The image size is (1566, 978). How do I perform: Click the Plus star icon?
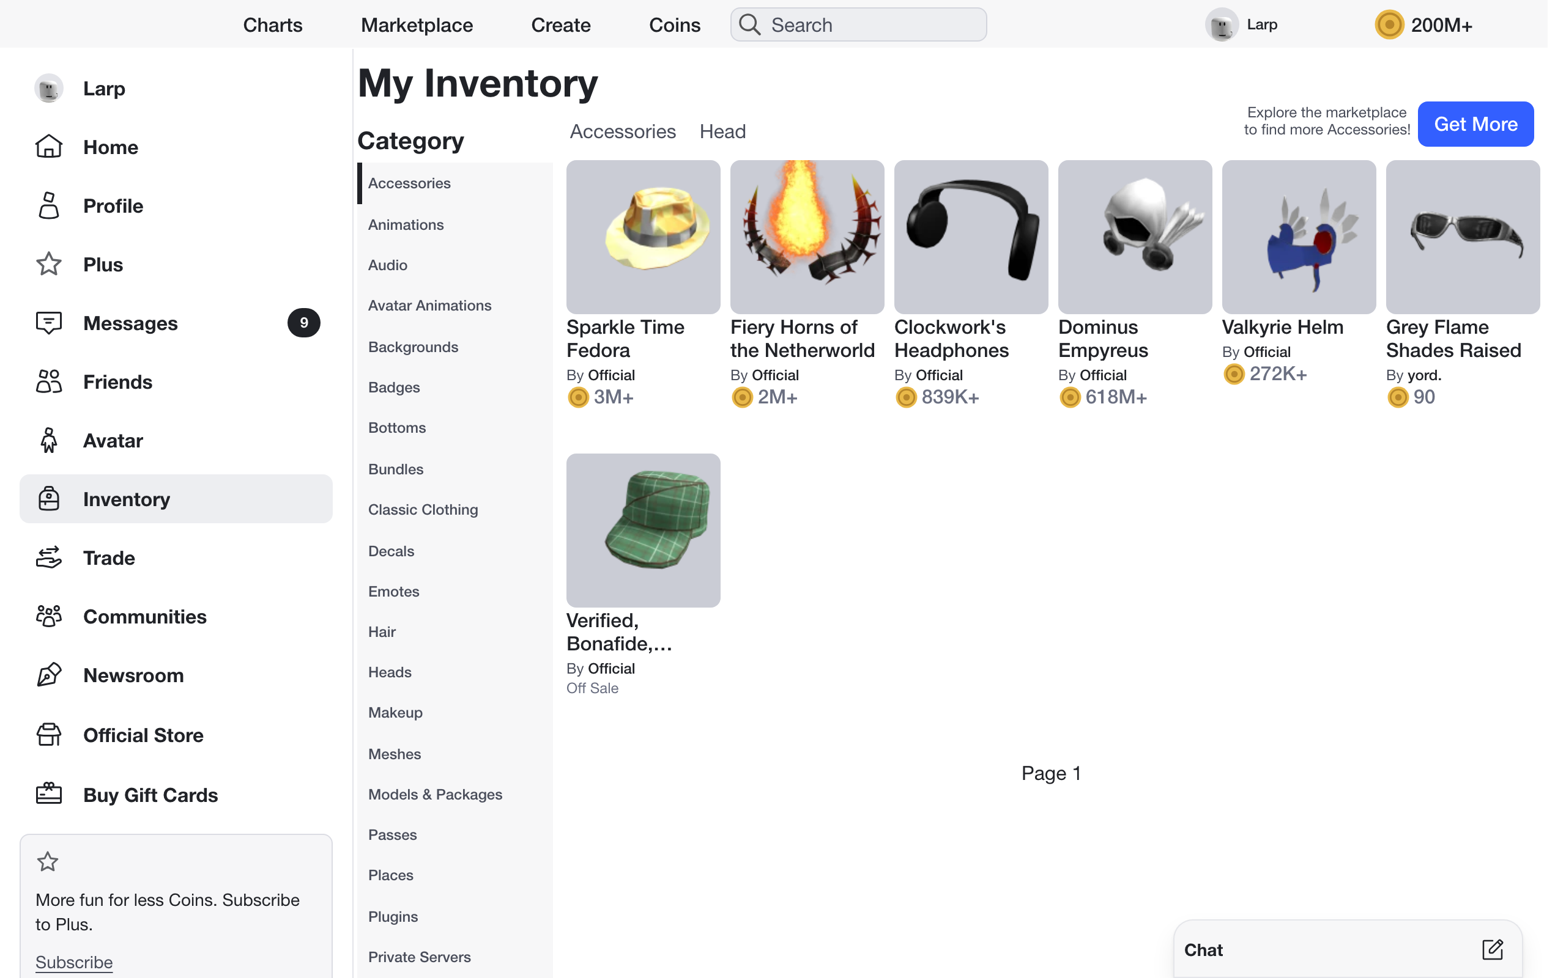[48, 264]
